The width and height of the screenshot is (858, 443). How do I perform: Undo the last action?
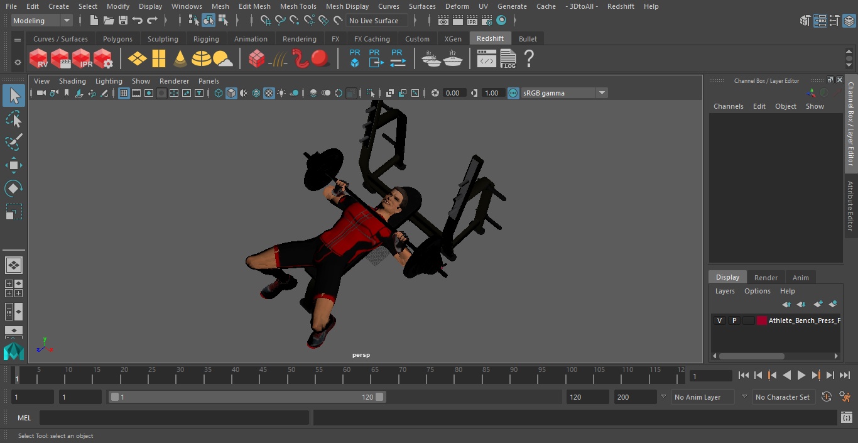pos(137,21)
